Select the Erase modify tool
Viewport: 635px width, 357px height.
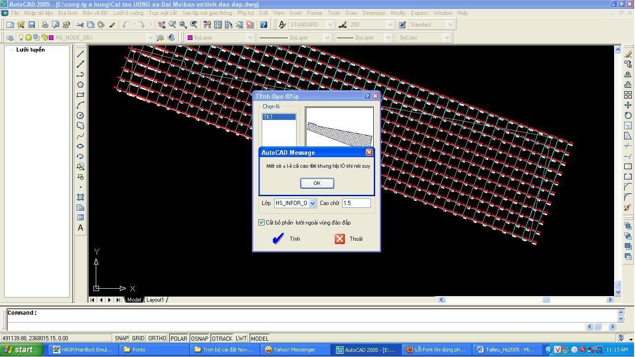tap(628, 54)
